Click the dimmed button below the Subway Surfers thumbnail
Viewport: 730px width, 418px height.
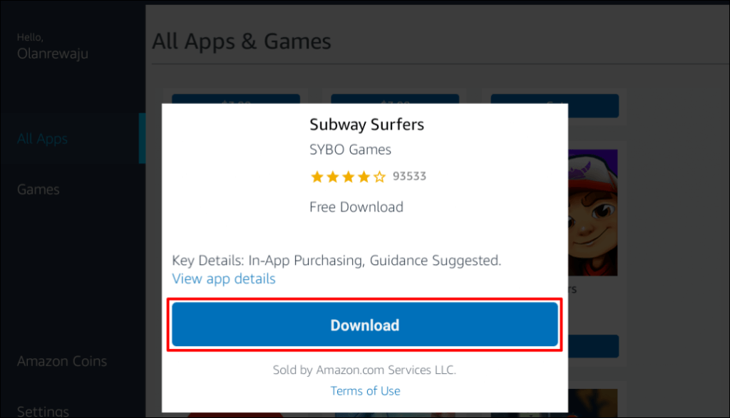[x=593, y=346]
